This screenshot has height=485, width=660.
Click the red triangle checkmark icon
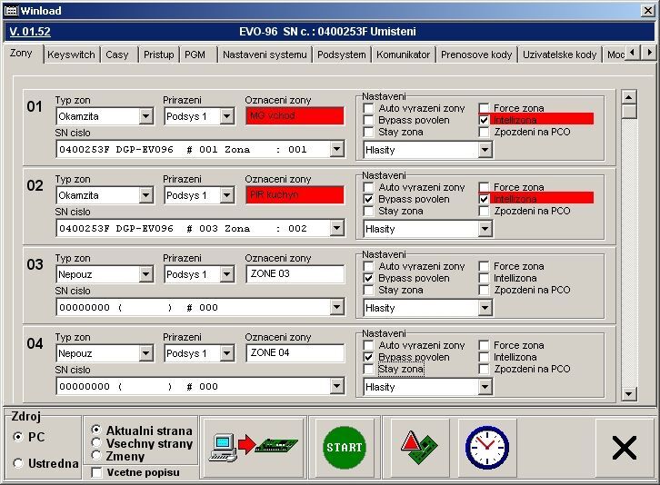(x=419, y=447)
